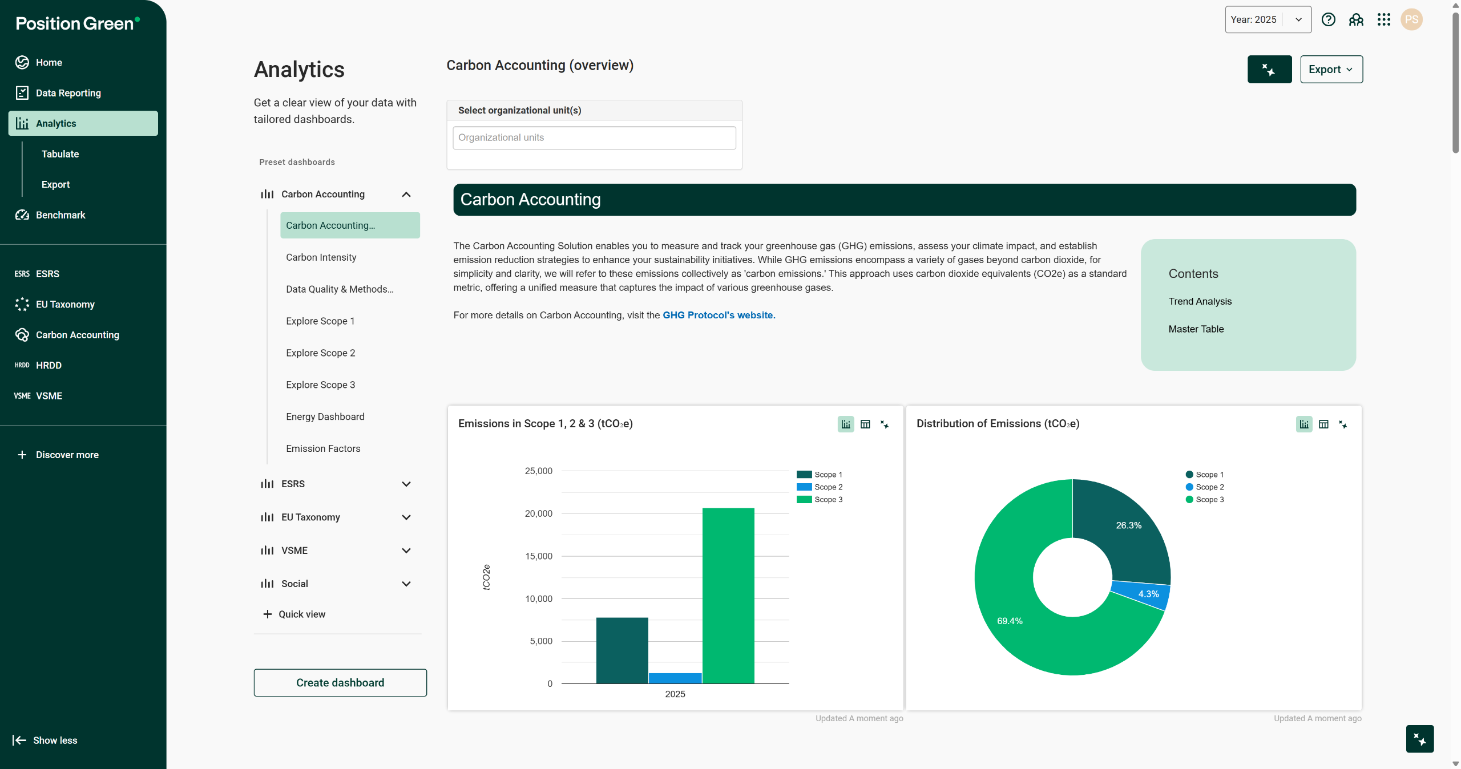Screen dimensions: 1461x769
Task: Click Benchmark gauge icon in sidebar
Action: coord(22,215)
